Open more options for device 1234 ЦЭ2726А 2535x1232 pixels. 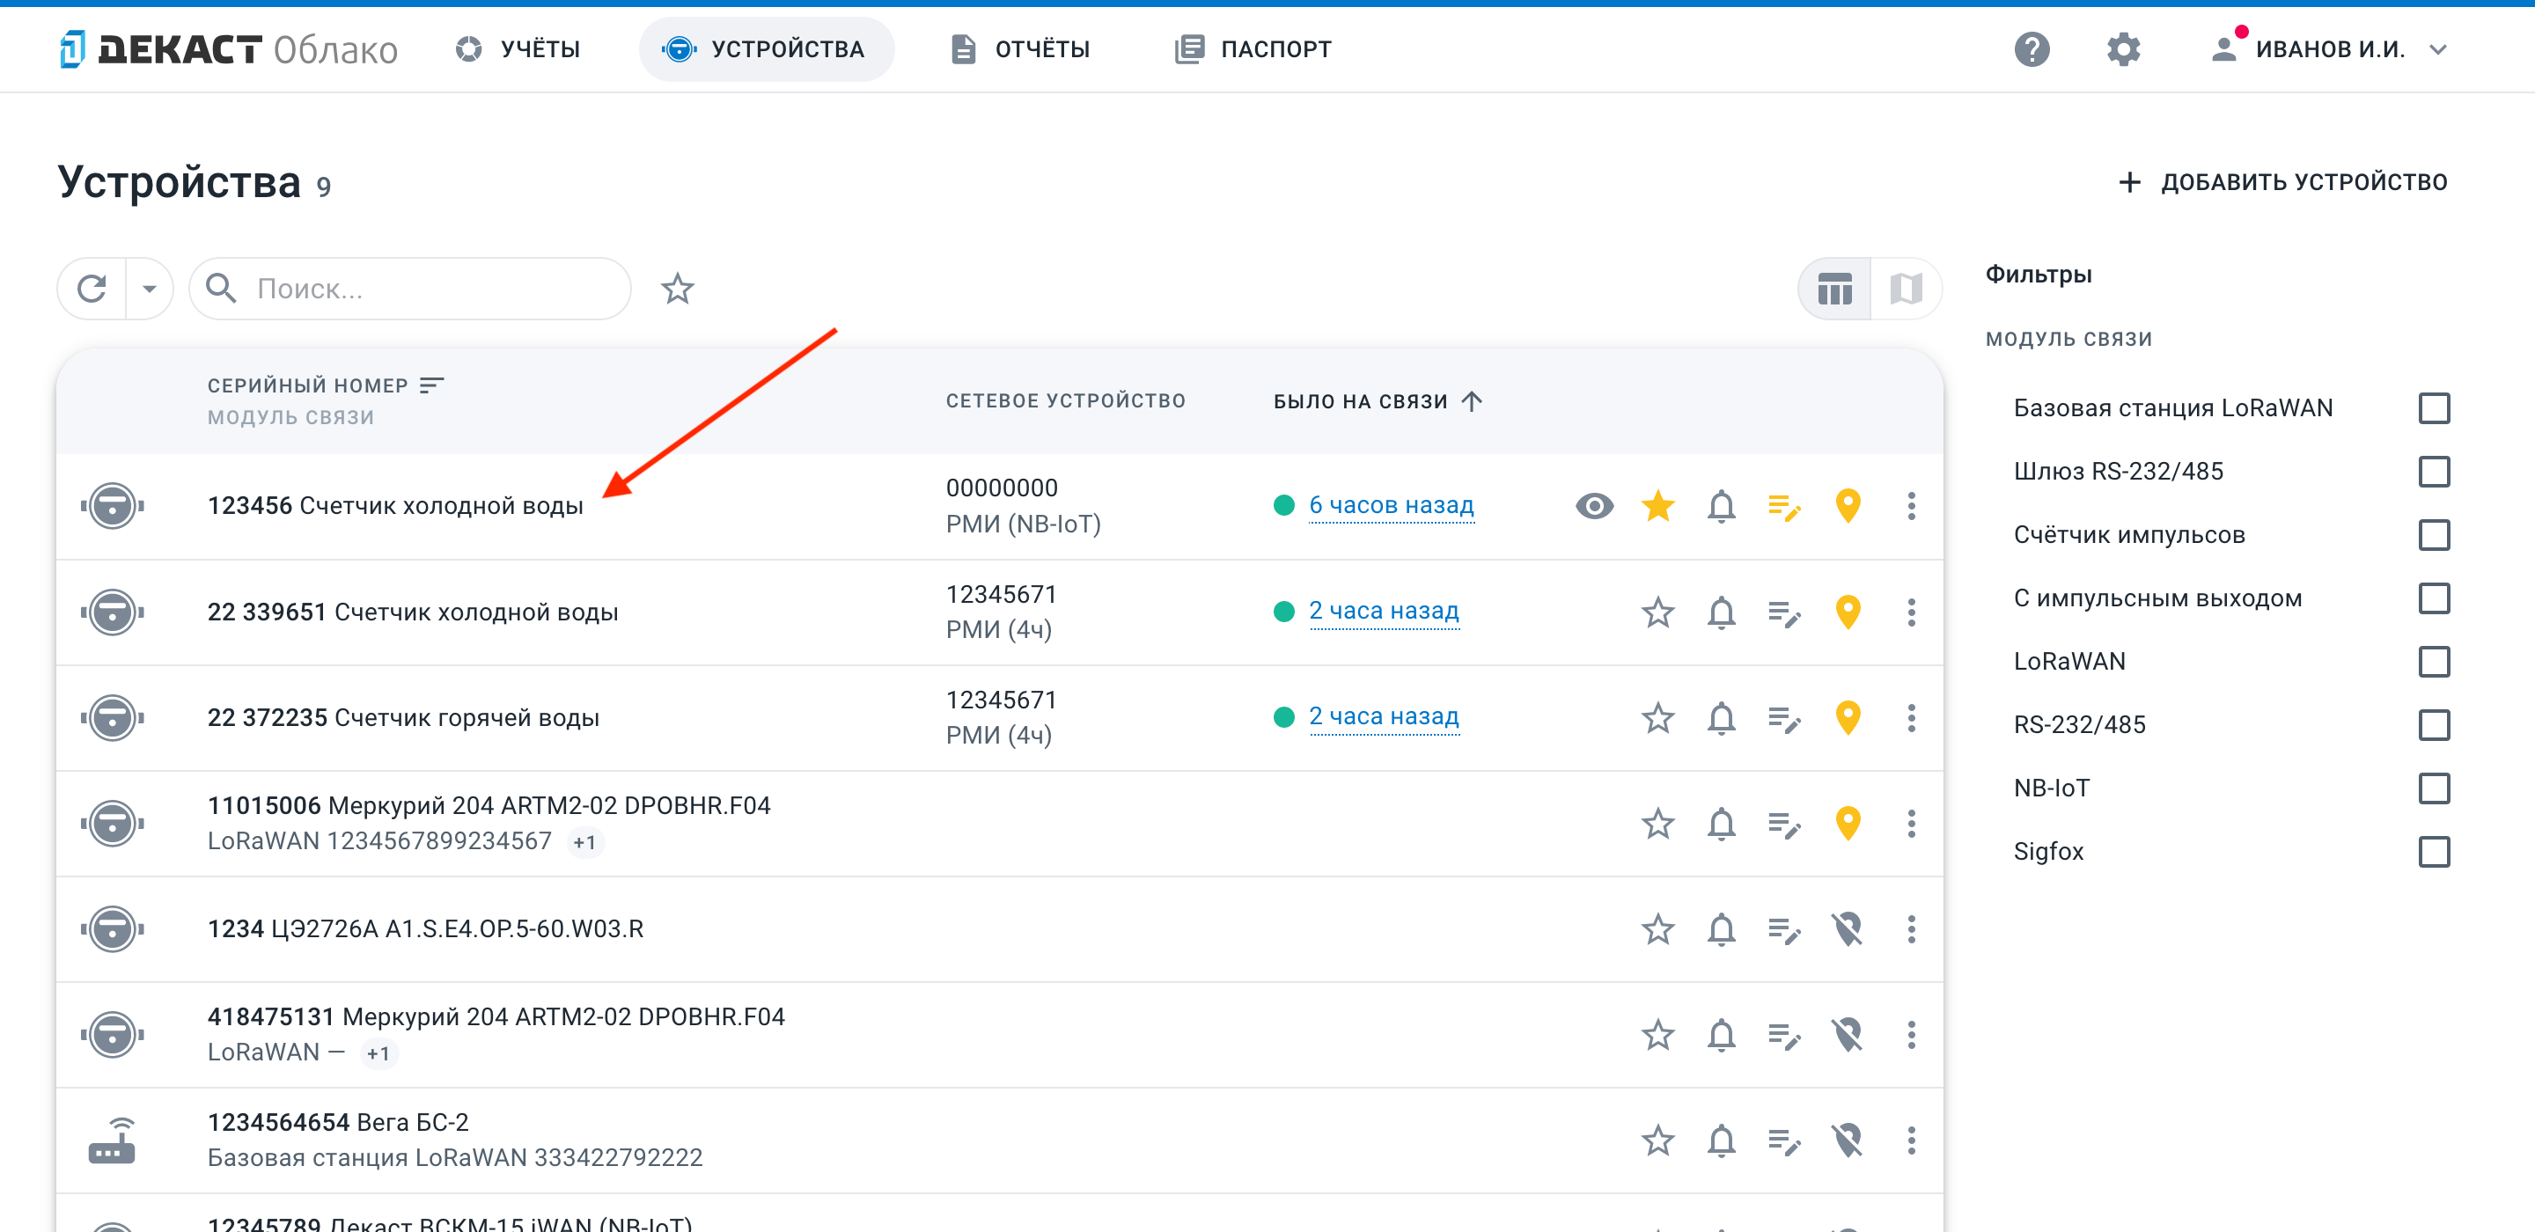point(1911,929)
